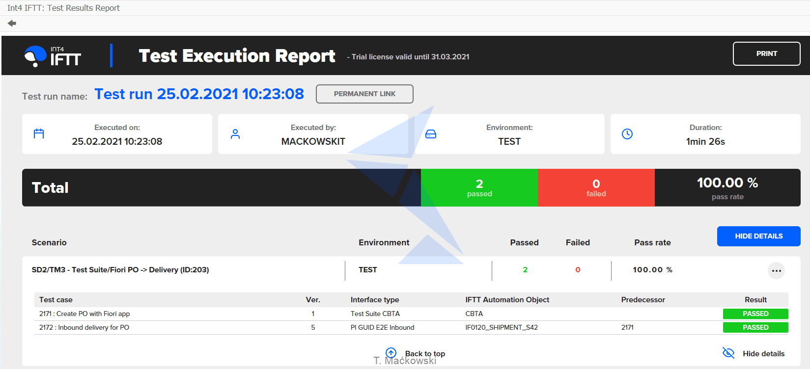
Task: Click the Test case column header
Action: [56, 300]
